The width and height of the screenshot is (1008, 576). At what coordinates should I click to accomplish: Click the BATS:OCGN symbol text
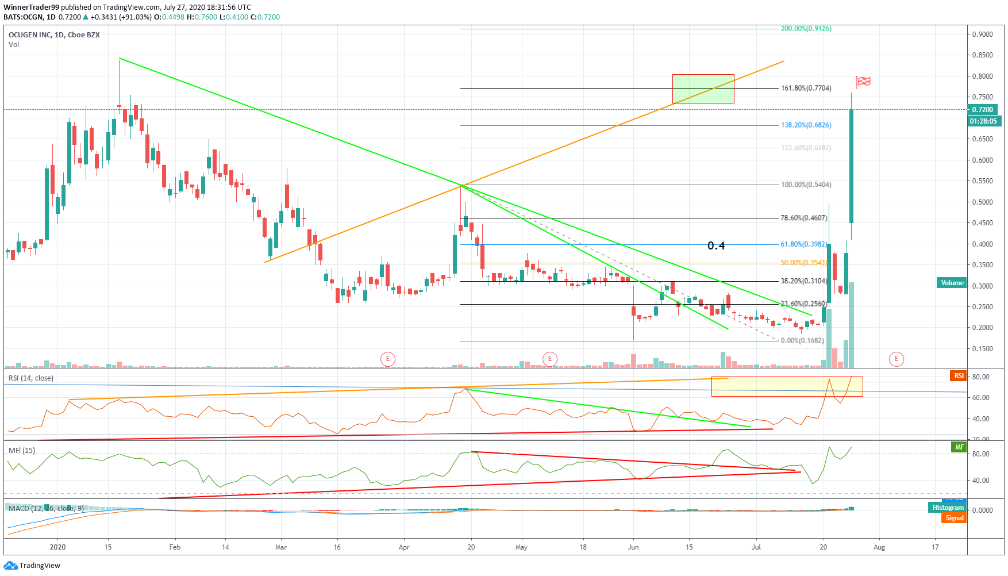tap(23, 17)
